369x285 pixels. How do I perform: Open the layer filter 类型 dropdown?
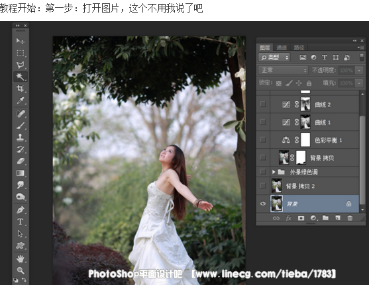coord(274,58)
